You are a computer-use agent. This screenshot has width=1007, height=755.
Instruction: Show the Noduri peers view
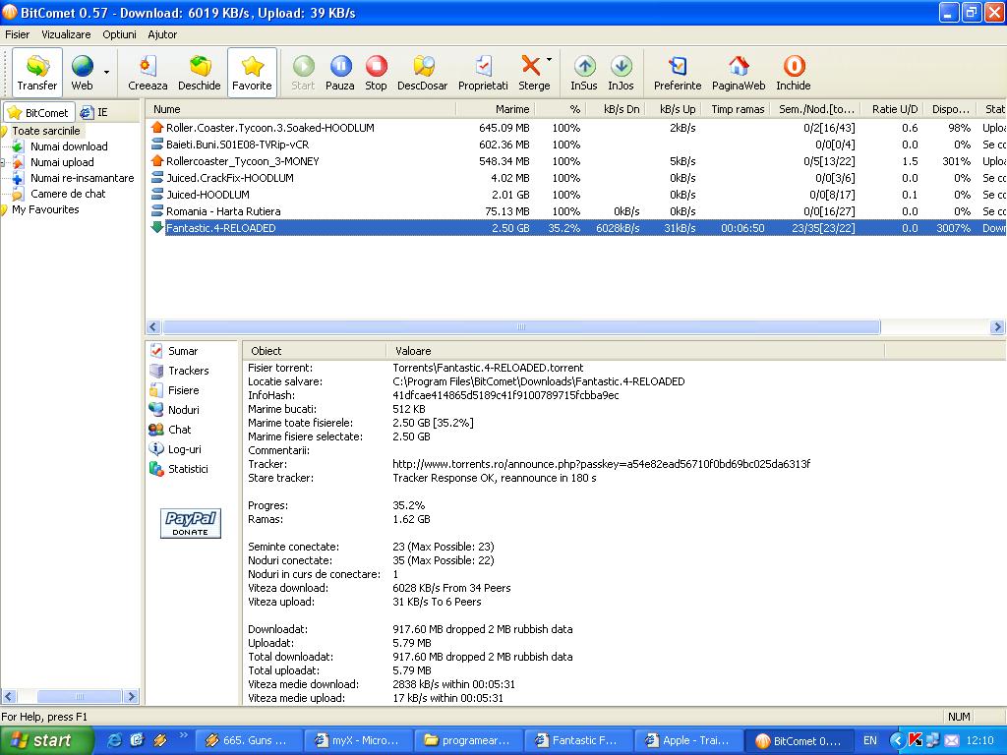pyautogui.click(x=174, y=410)
